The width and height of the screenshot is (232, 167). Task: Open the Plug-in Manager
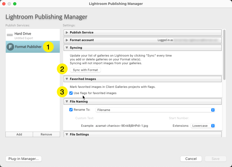(23, 159)
